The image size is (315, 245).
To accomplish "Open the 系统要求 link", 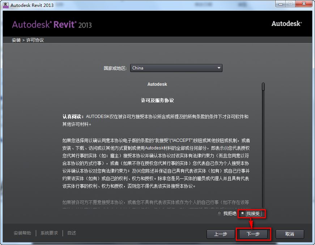I will [x=49, y=233].
